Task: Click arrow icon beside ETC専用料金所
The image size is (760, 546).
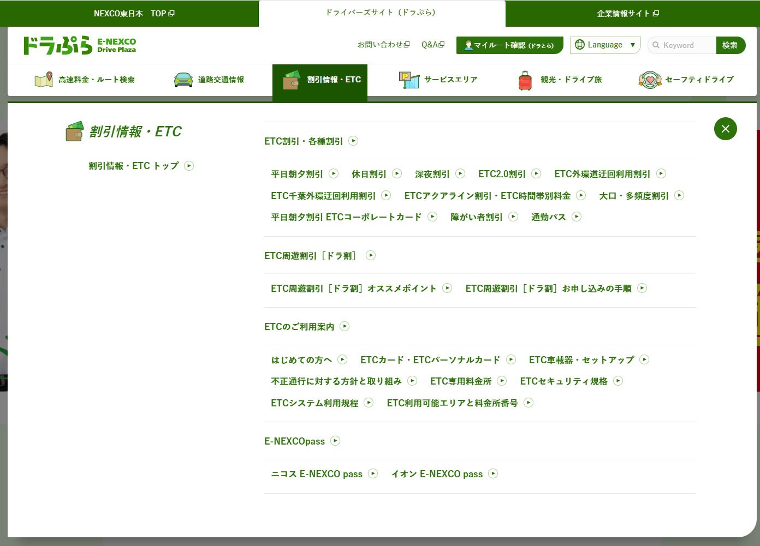Action: pos(502,381)
